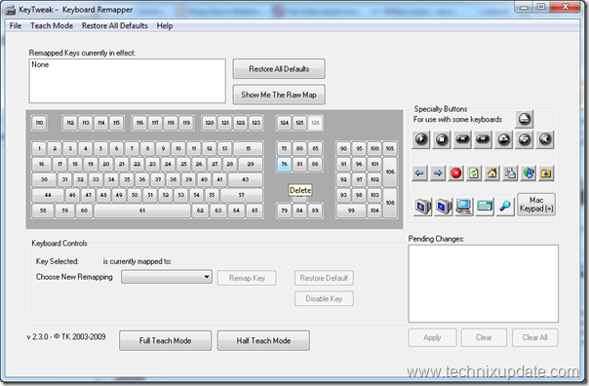This screenshot has height=386, width=589.
Task: Select tall numpad key number 108
Action: click(x=390, y=203)
